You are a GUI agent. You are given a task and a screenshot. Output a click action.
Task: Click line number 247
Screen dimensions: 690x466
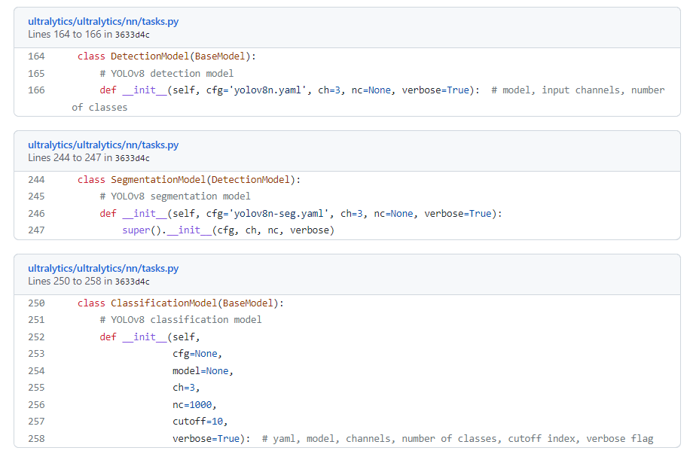(x=36, y=230)
